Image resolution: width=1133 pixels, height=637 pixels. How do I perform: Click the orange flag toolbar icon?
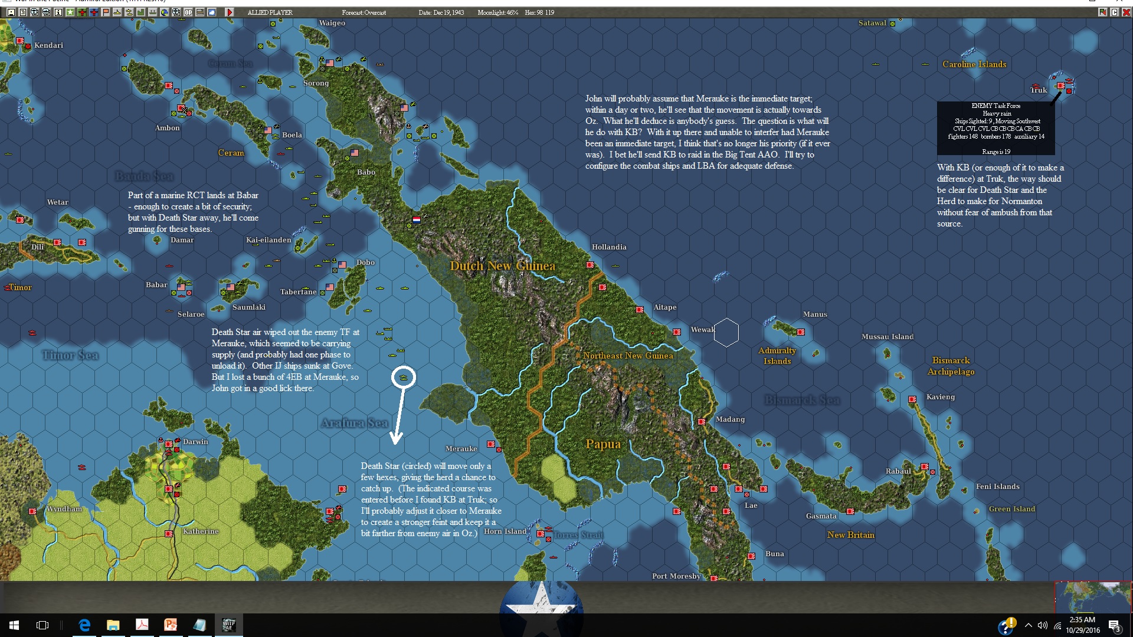point(106,12)
